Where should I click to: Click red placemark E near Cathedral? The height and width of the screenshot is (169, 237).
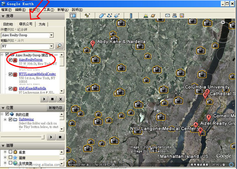(208, 91)
